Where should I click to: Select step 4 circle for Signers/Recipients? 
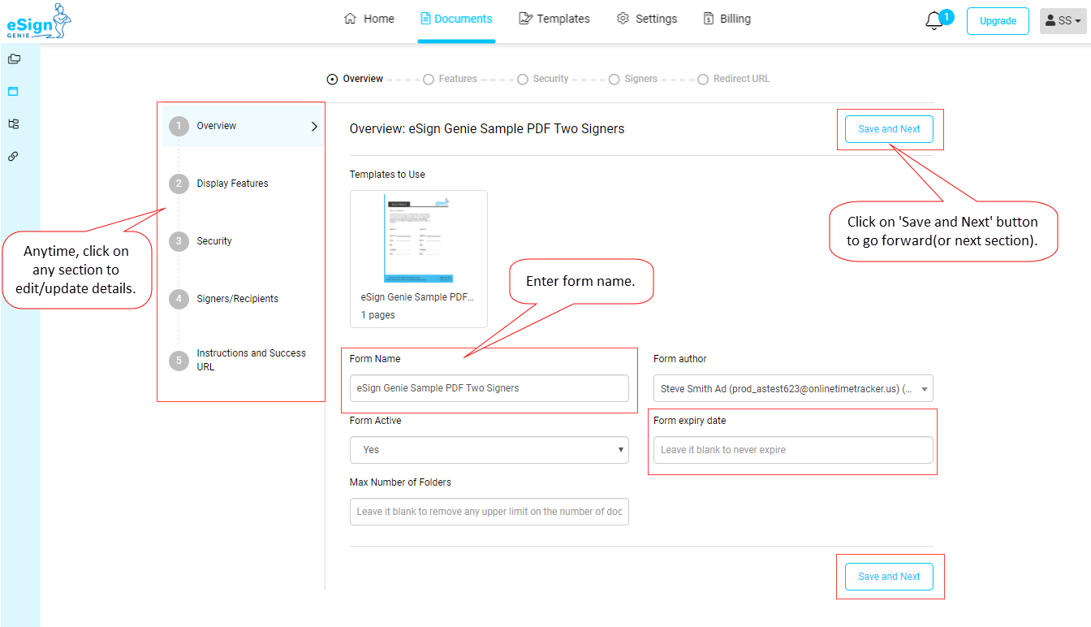click(x=179, y=299)
